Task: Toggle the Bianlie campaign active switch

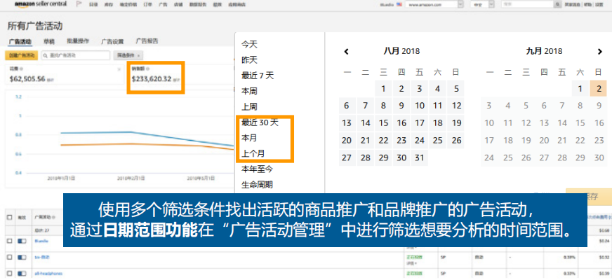Action: 22,241
